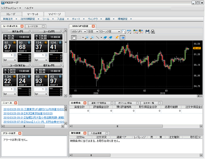
Task: Click the news panel horizontal scrollbar thumb
Action: pyautogui.click(x=24, y=126)
